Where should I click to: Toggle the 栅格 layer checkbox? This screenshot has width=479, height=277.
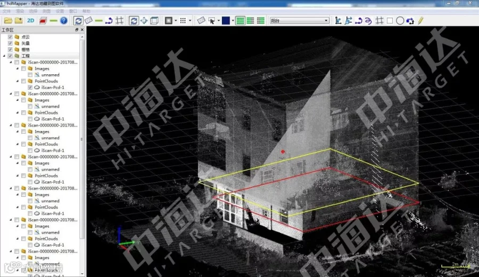[x=10, y=49]
